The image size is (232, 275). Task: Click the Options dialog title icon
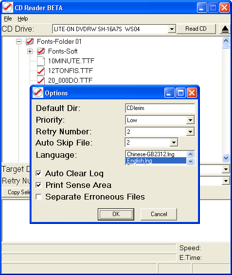pyautogui.click(x=37, y=92)
